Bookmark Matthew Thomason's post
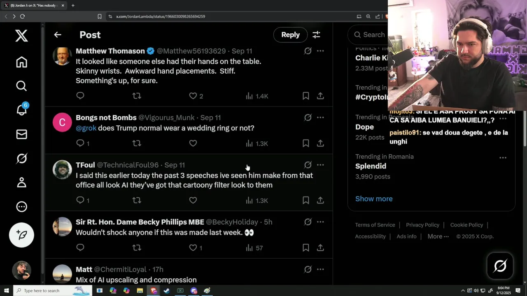Viewport: 527px width, 296px height. coord(306,96)
